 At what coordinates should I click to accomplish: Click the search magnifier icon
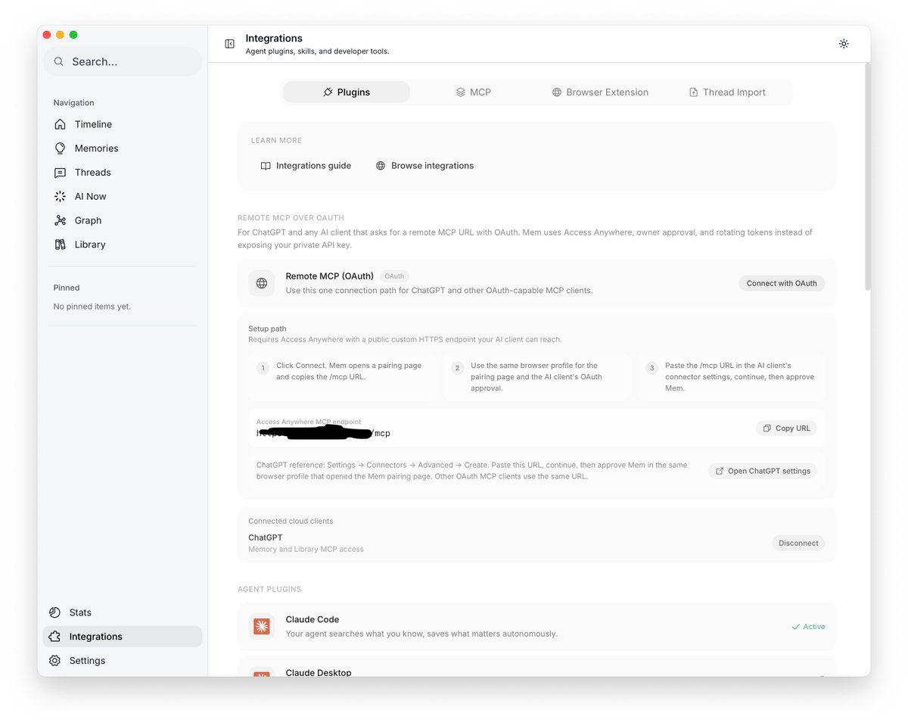point(59,61)
